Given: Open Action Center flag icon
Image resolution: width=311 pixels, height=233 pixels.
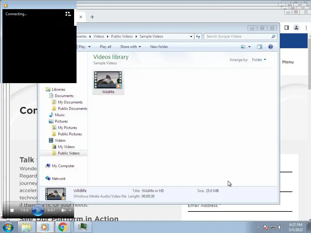Looking at the screenshot, I should point(266,228).
